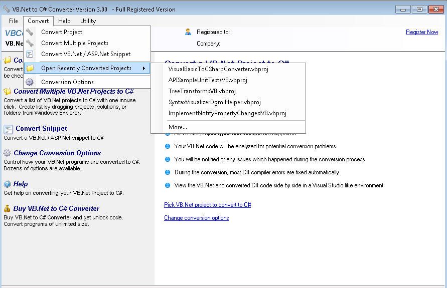This screenshot has width=447, height=288.
Task: Open the Help menu in menu bar
Action: point(64,21)
